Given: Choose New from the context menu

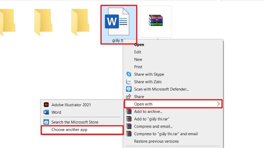Looking at the screenshot, I should point(138,60).
